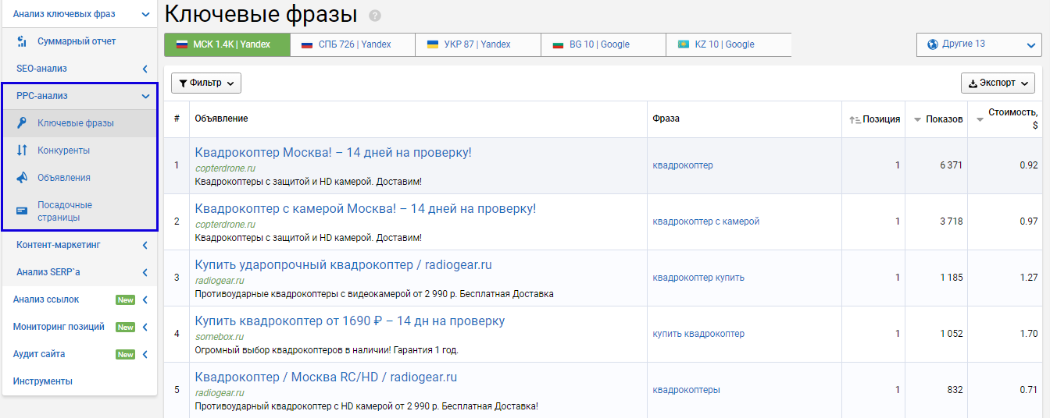Screen dimensions: 1050x418
Task: Expand the Контент-маркетинг submenu
Action: pos(145,245)
